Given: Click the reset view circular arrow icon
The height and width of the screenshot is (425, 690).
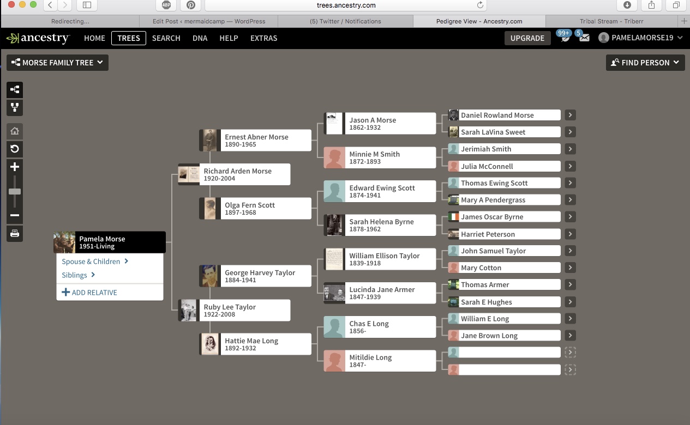Looking at the screenshot, I should click(15, 149).
